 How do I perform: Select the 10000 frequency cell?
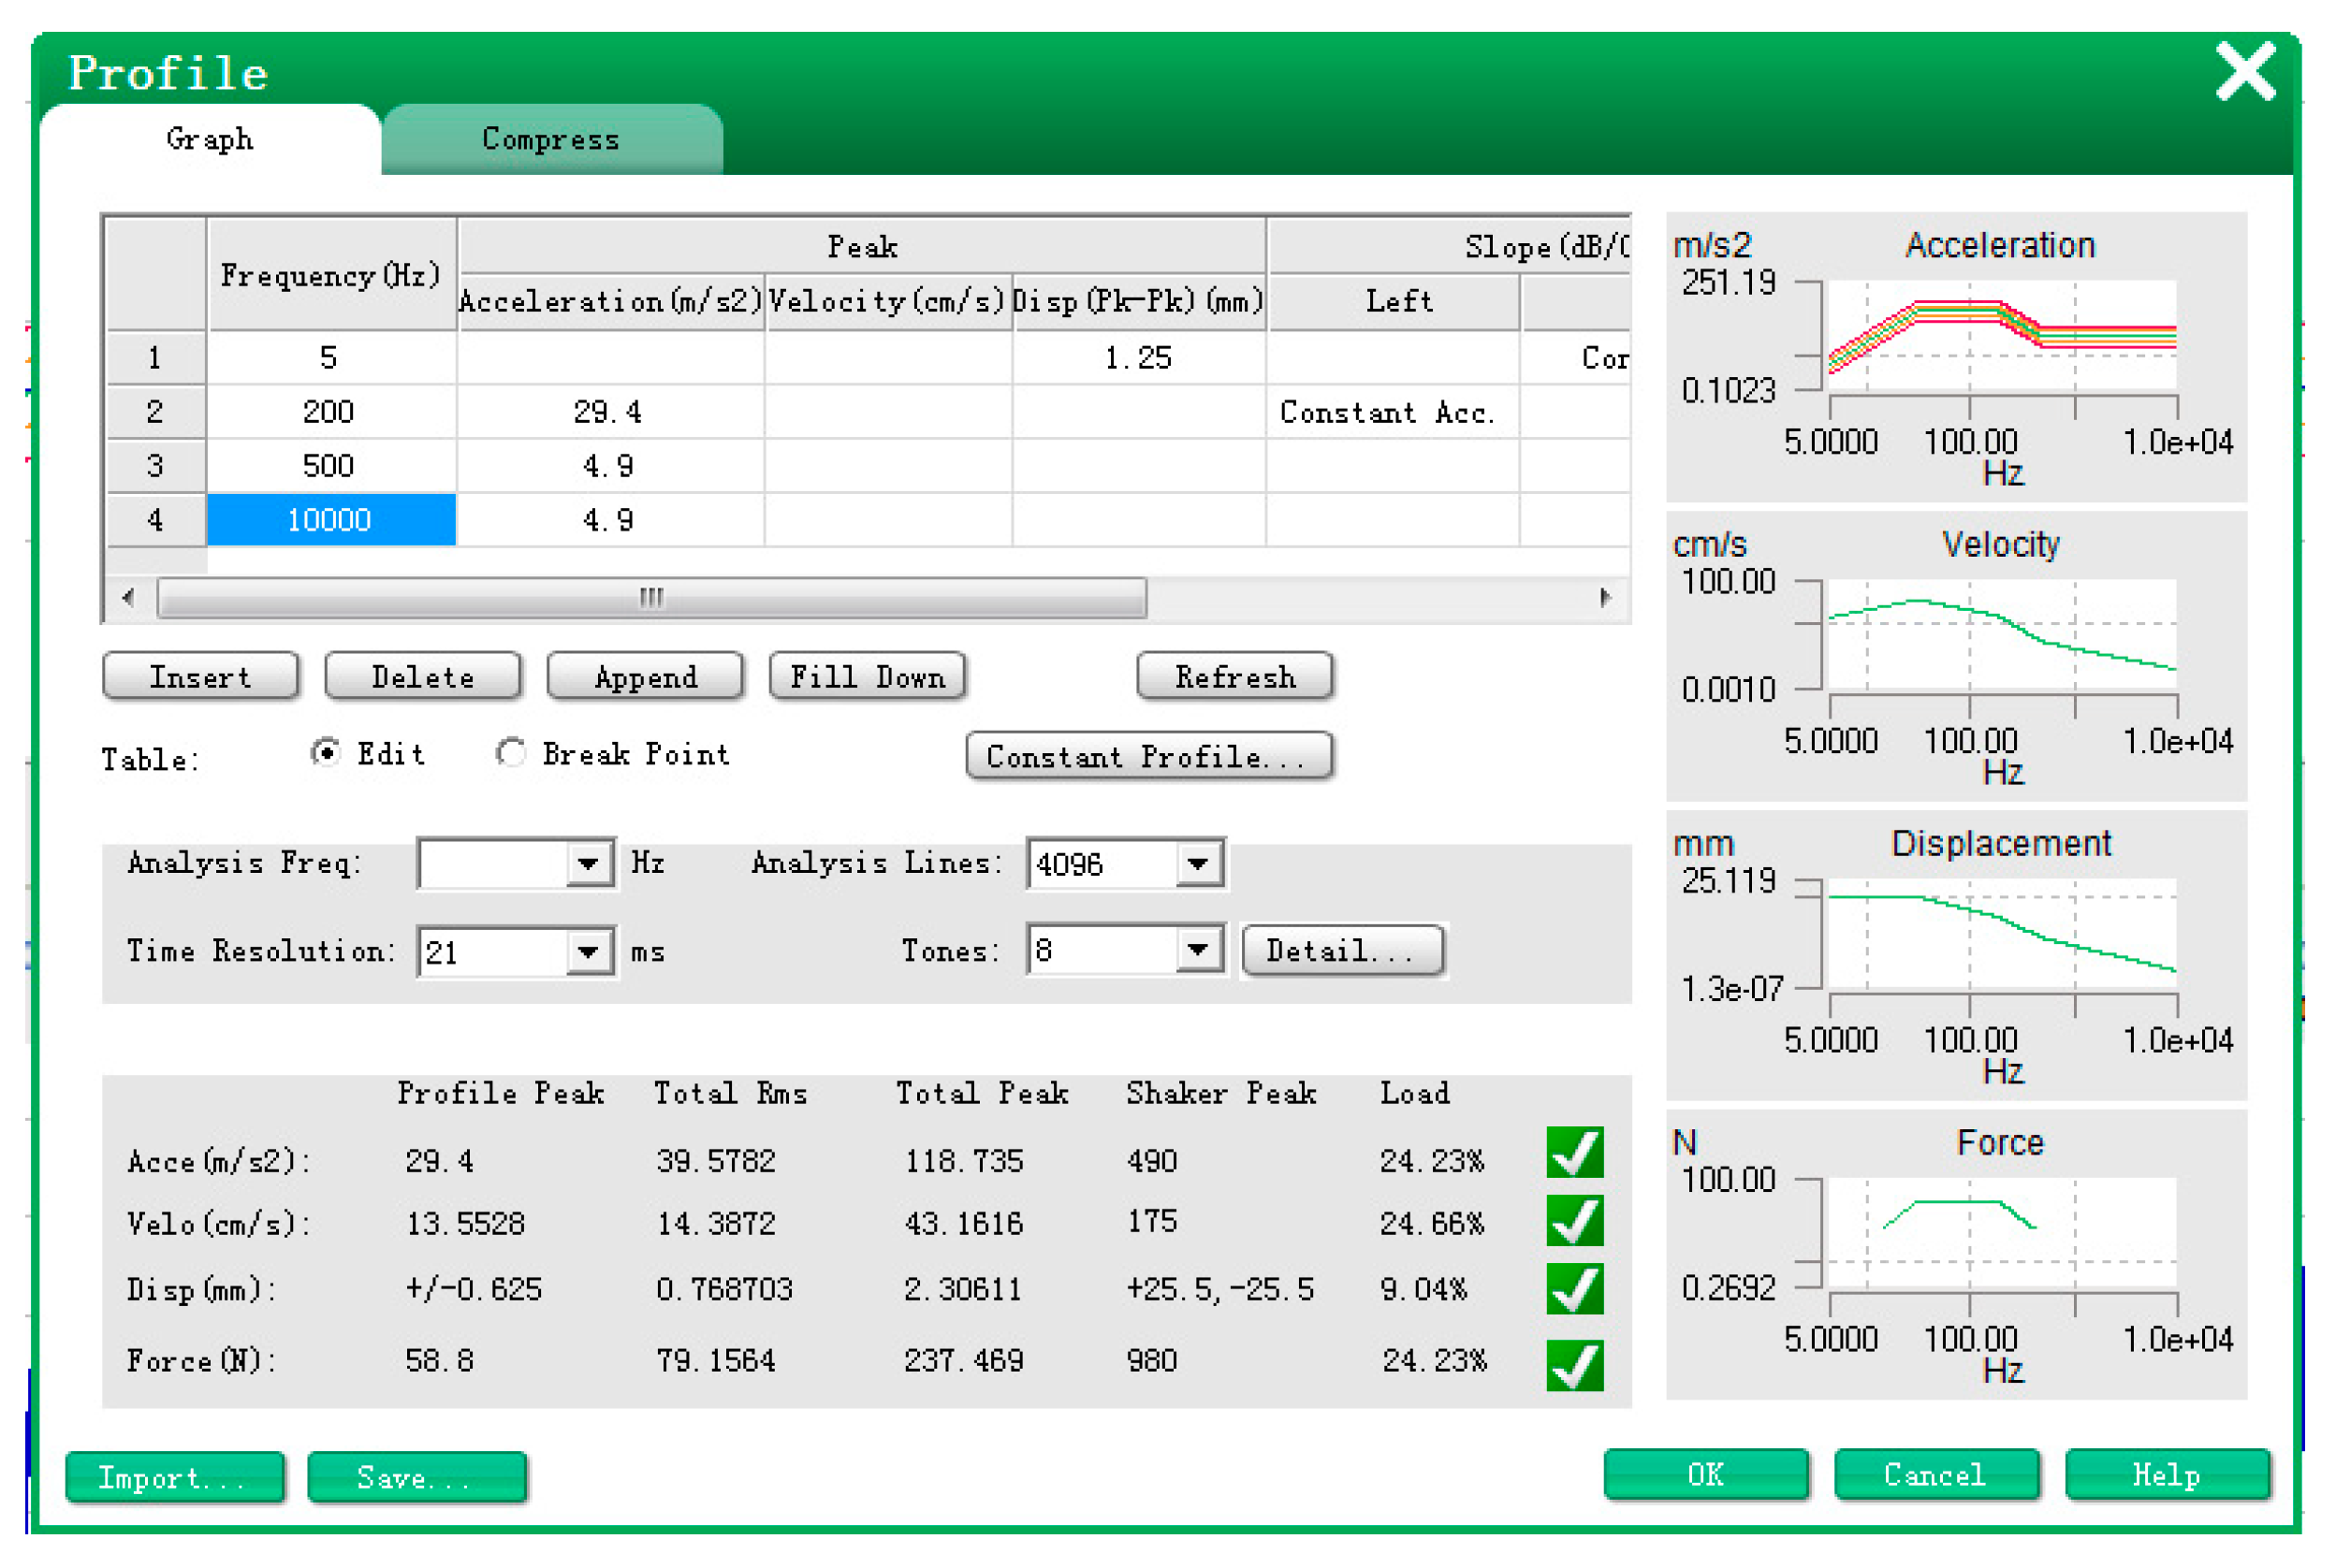330,520
